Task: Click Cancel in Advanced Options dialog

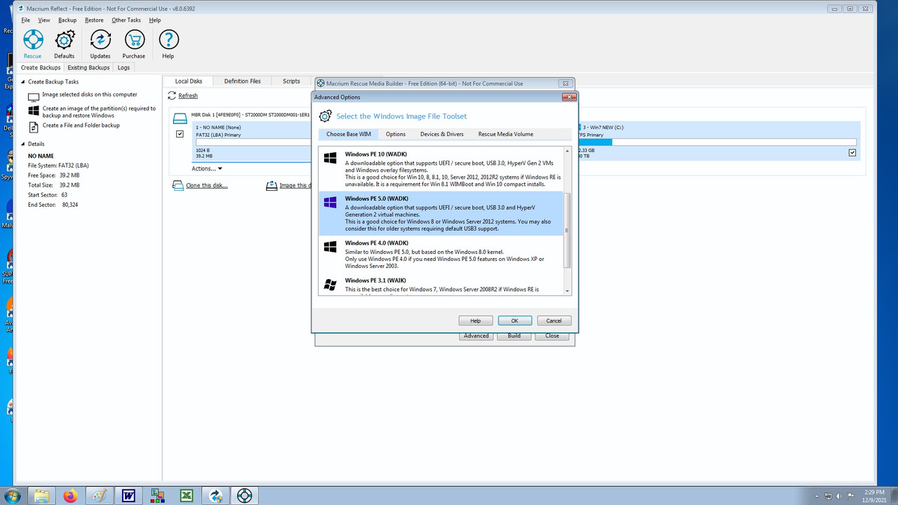Action: [x=554, y=321]
